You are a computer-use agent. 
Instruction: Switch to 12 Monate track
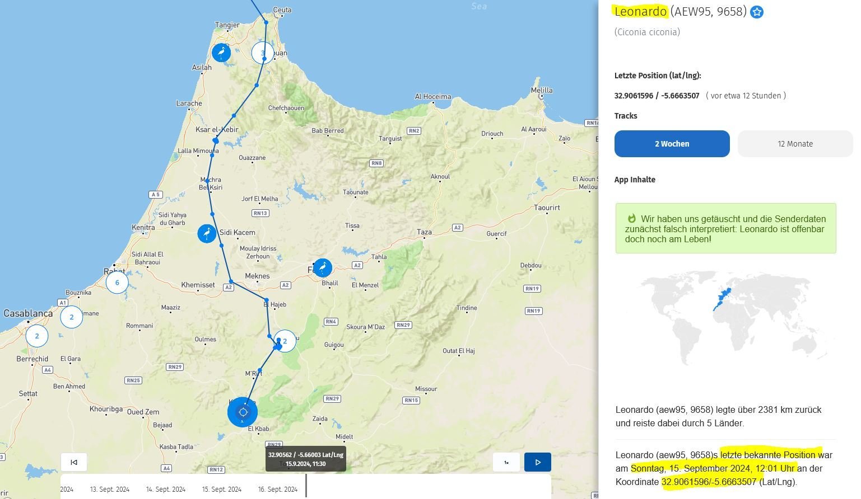click(794, 144)
